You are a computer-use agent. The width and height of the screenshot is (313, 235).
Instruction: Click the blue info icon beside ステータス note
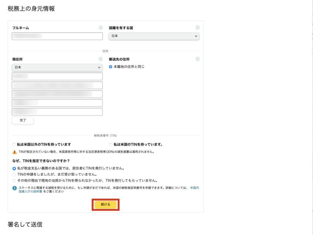point(14,188)
